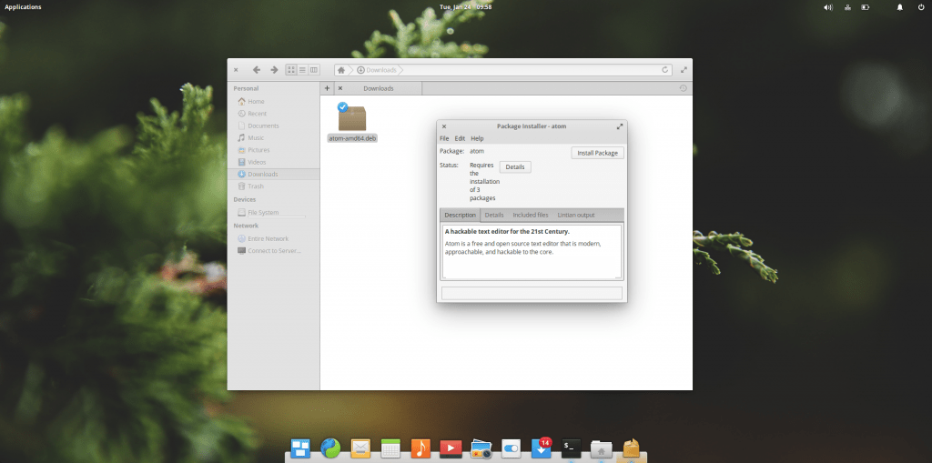
Task: Open the Help menu in Package Installer
Action: [477, 138]
